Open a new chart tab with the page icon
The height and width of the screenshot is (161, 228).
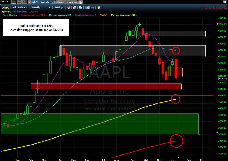pos(80,2)
